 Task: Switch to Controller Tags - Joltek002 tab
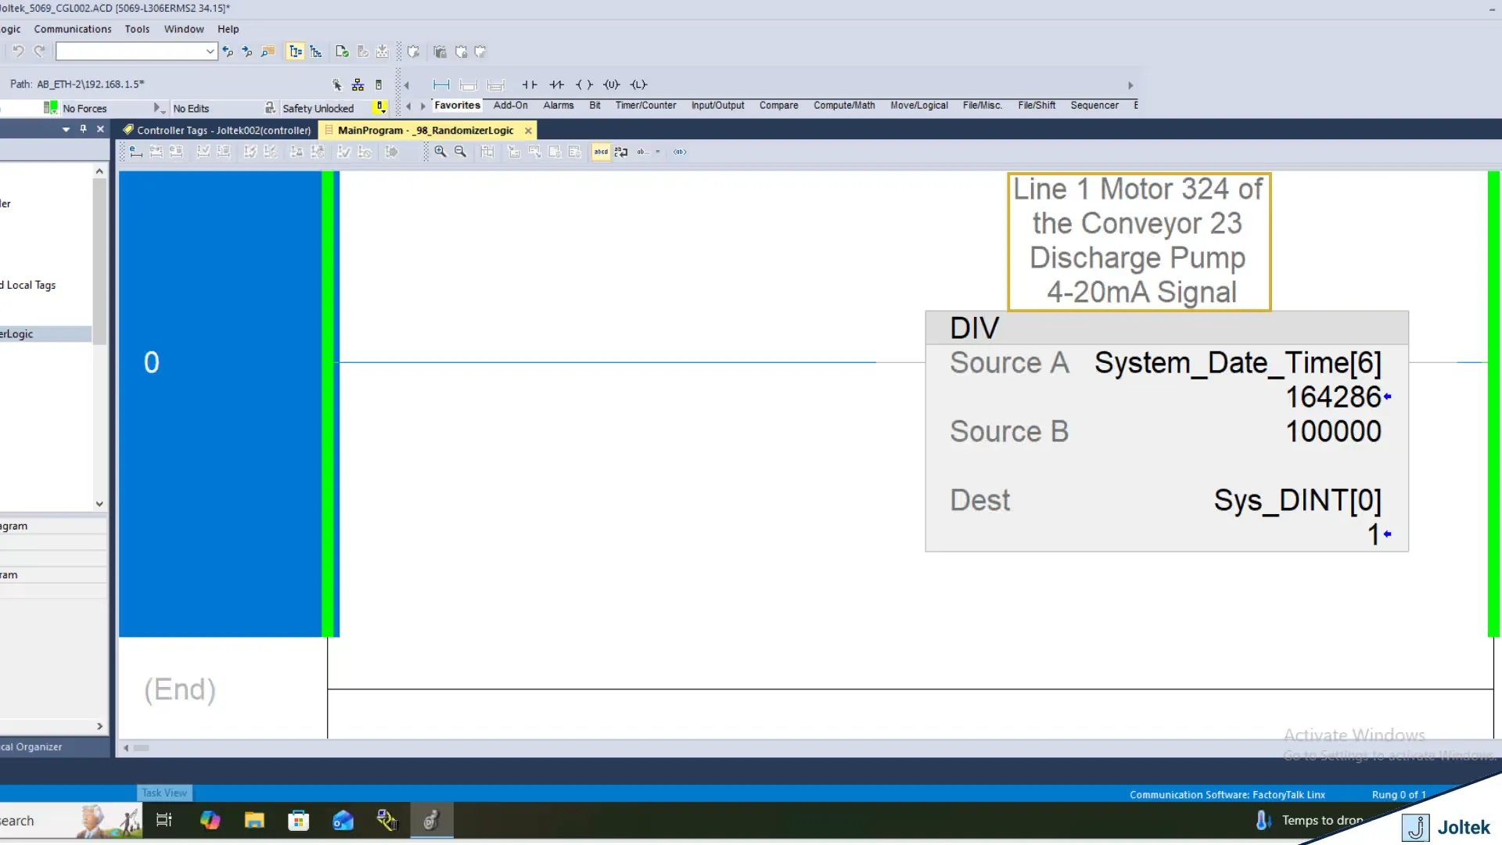point(217,131)
